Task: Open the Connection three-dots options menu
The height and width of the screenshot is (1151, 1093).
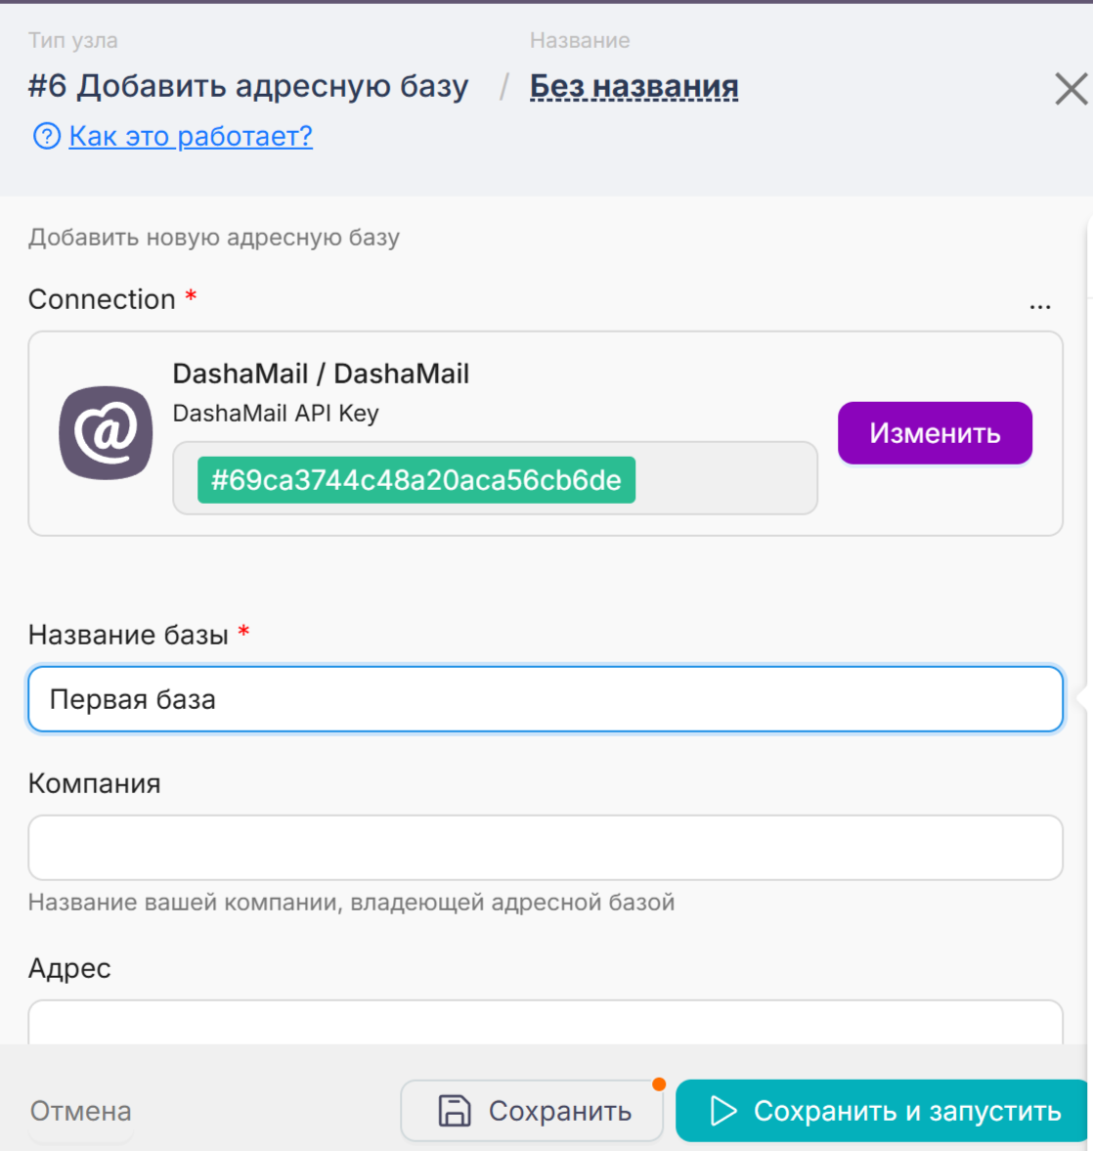Action: point(1040,305)
